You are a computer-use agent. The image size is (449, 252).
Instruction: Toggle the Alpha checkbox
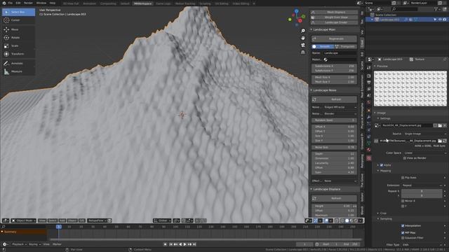tap(382, 165)
